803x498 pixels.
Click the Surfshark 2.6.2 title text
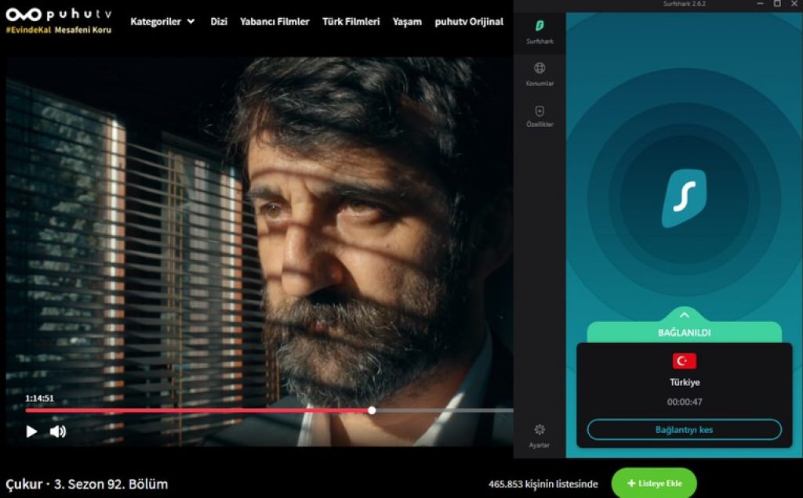(684, 4)
